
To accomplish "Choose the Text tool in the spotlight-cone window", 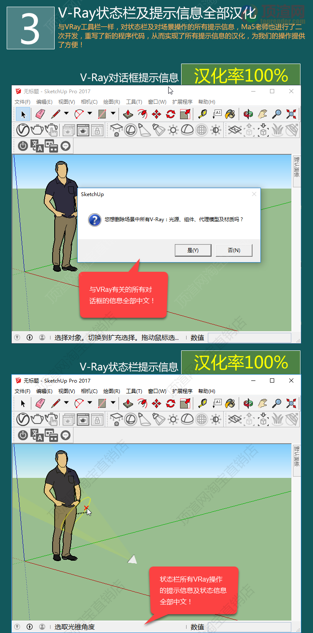I will pyautogui.click(x=217, y=403).
